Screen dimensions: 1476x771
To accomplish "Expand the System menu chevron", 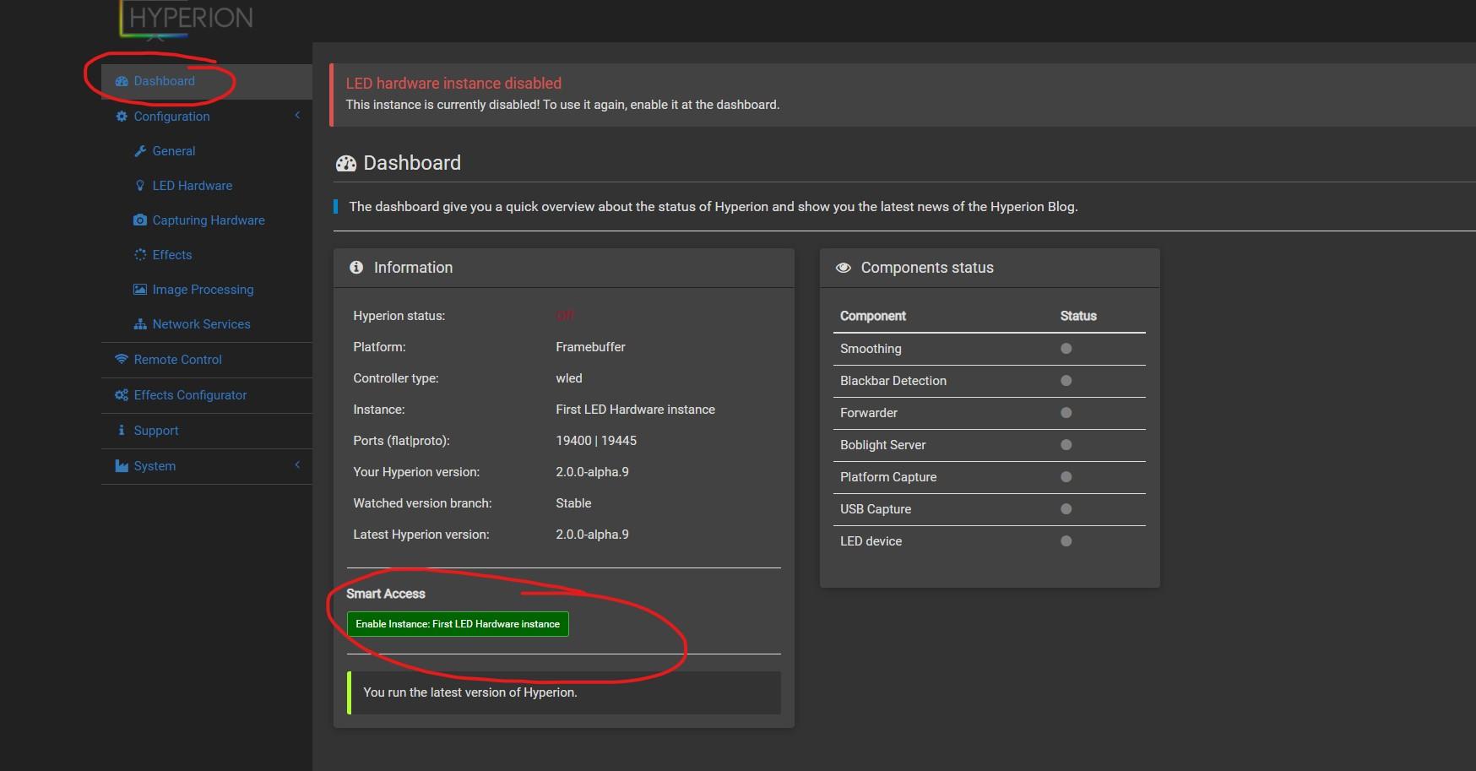I will point(297,465).
